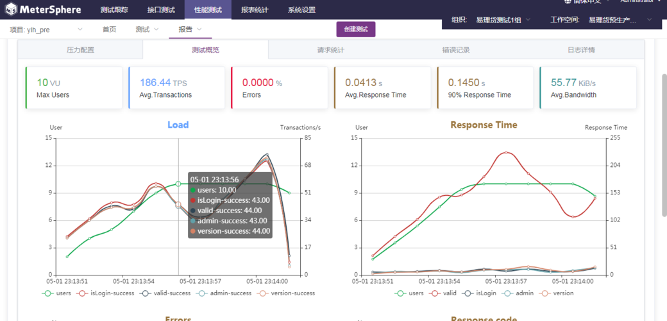Click the Transactions/s axis label
Viewport: 667px width, 321px height.
(300, 127)
